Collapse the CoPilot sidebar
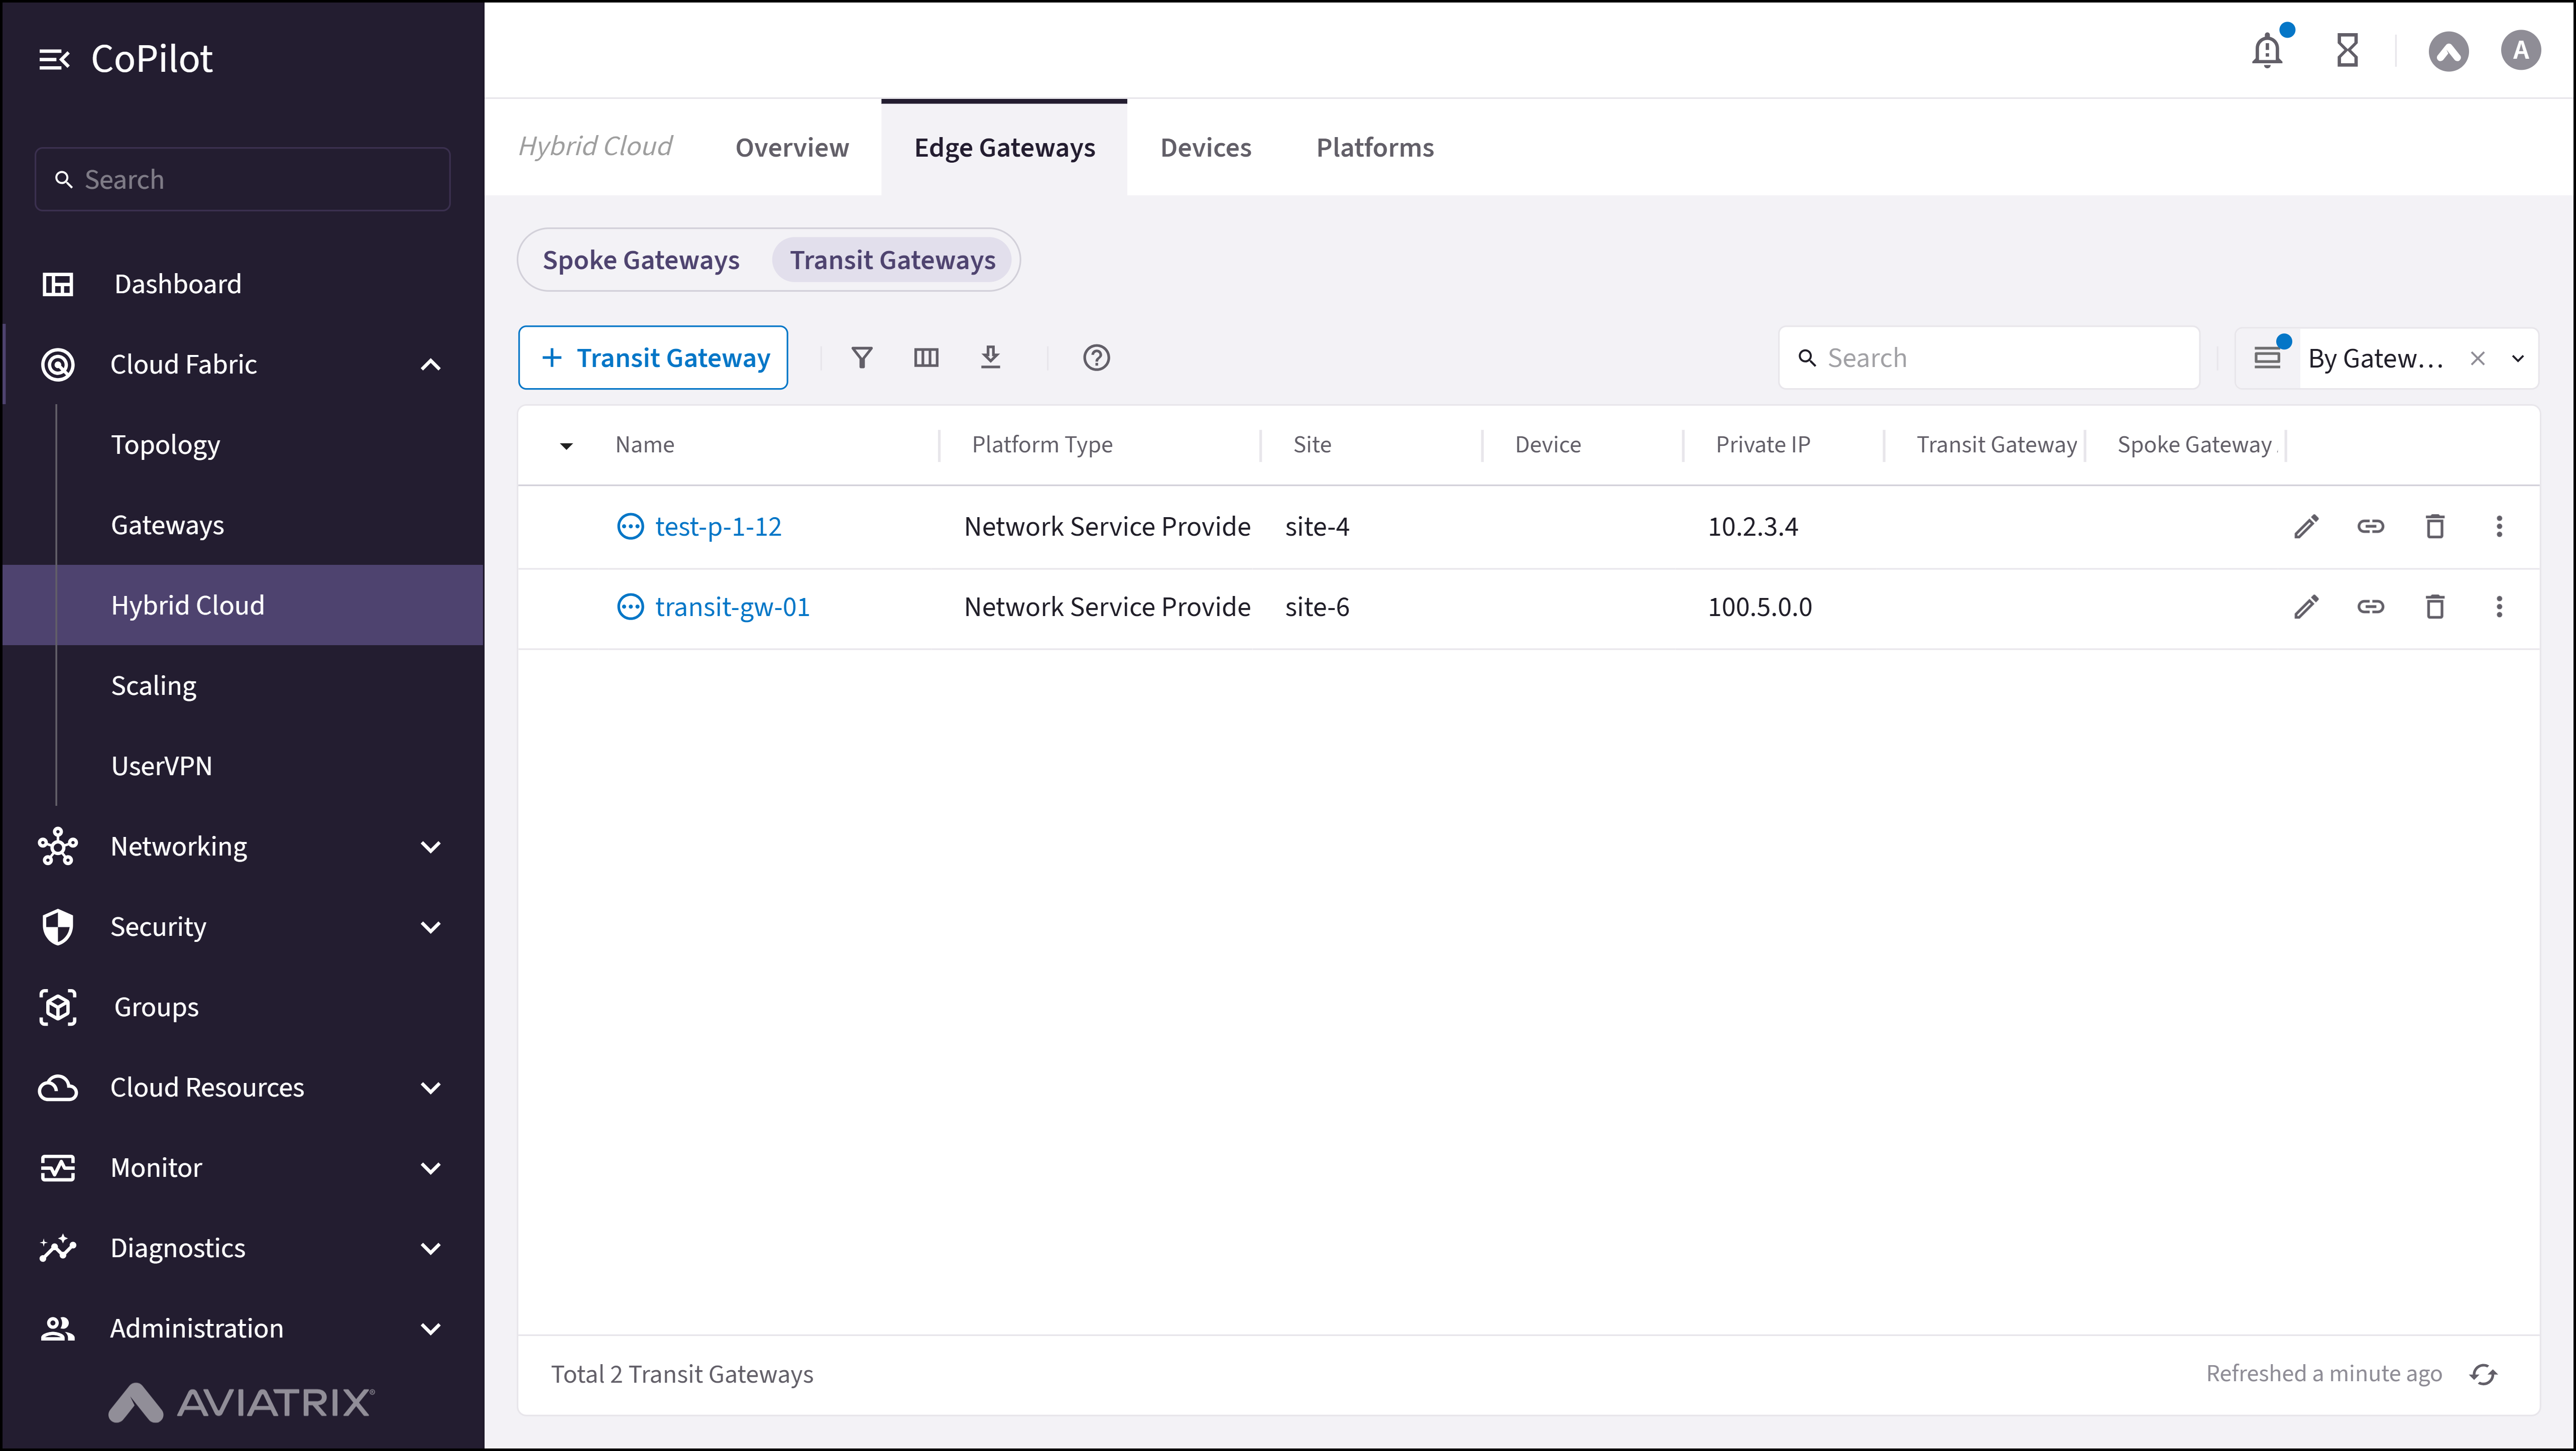This screenshot has width=2576, height=1451. [55, 58]
